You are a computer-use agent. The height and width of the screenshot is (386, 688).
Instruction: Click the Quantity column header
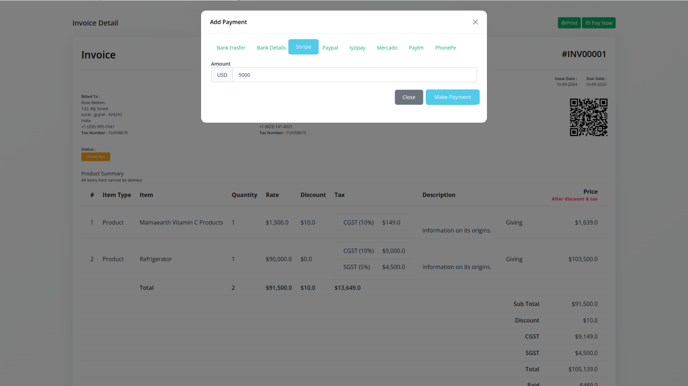click(244, 195)
